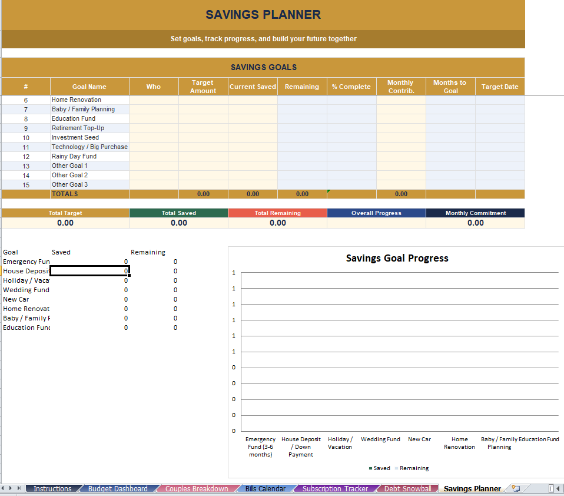Click the Remaining legend entry in chart

coord(412,468)
